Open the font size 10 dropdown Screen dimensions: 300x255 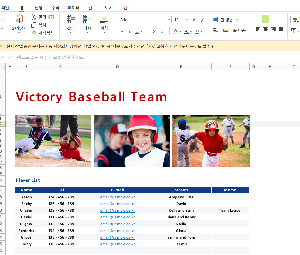187,20
